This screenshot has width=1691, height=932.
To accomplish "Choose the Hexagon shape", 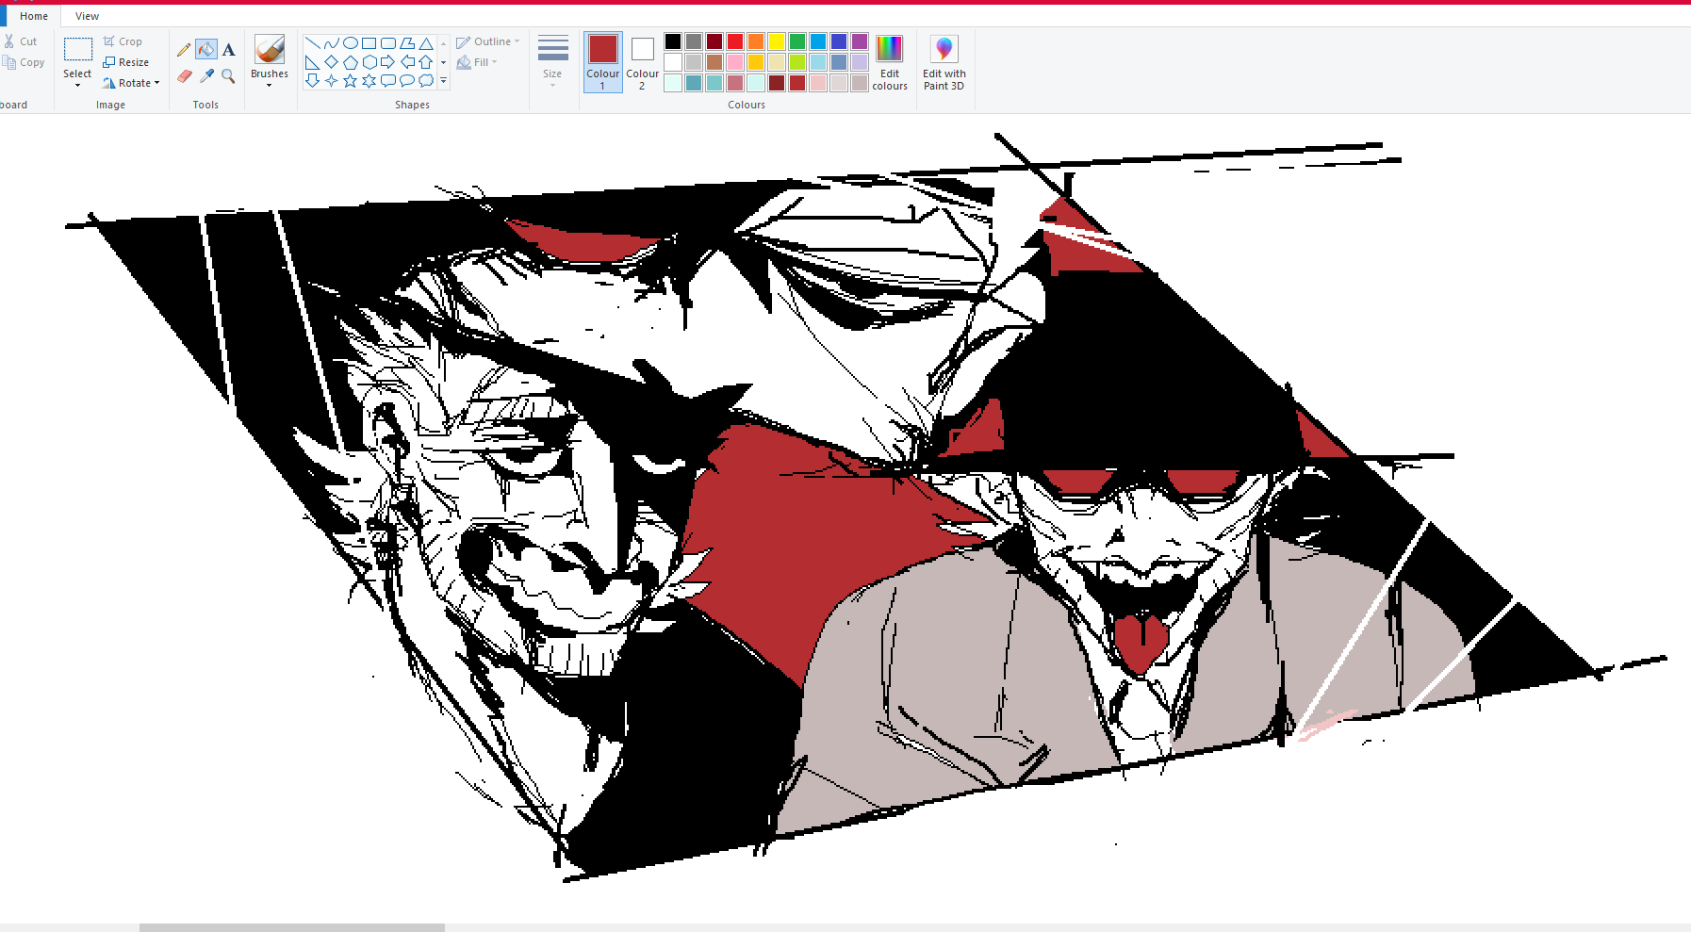I will coord(369,62).
